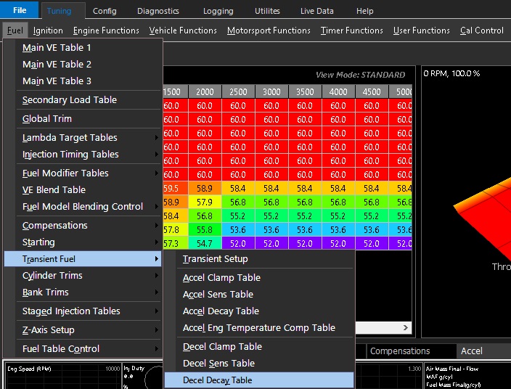The height and width of the screenshot is (389, 511).
Task: Expand Cylinder Trims submenu
Action: [x=83, y=275]
